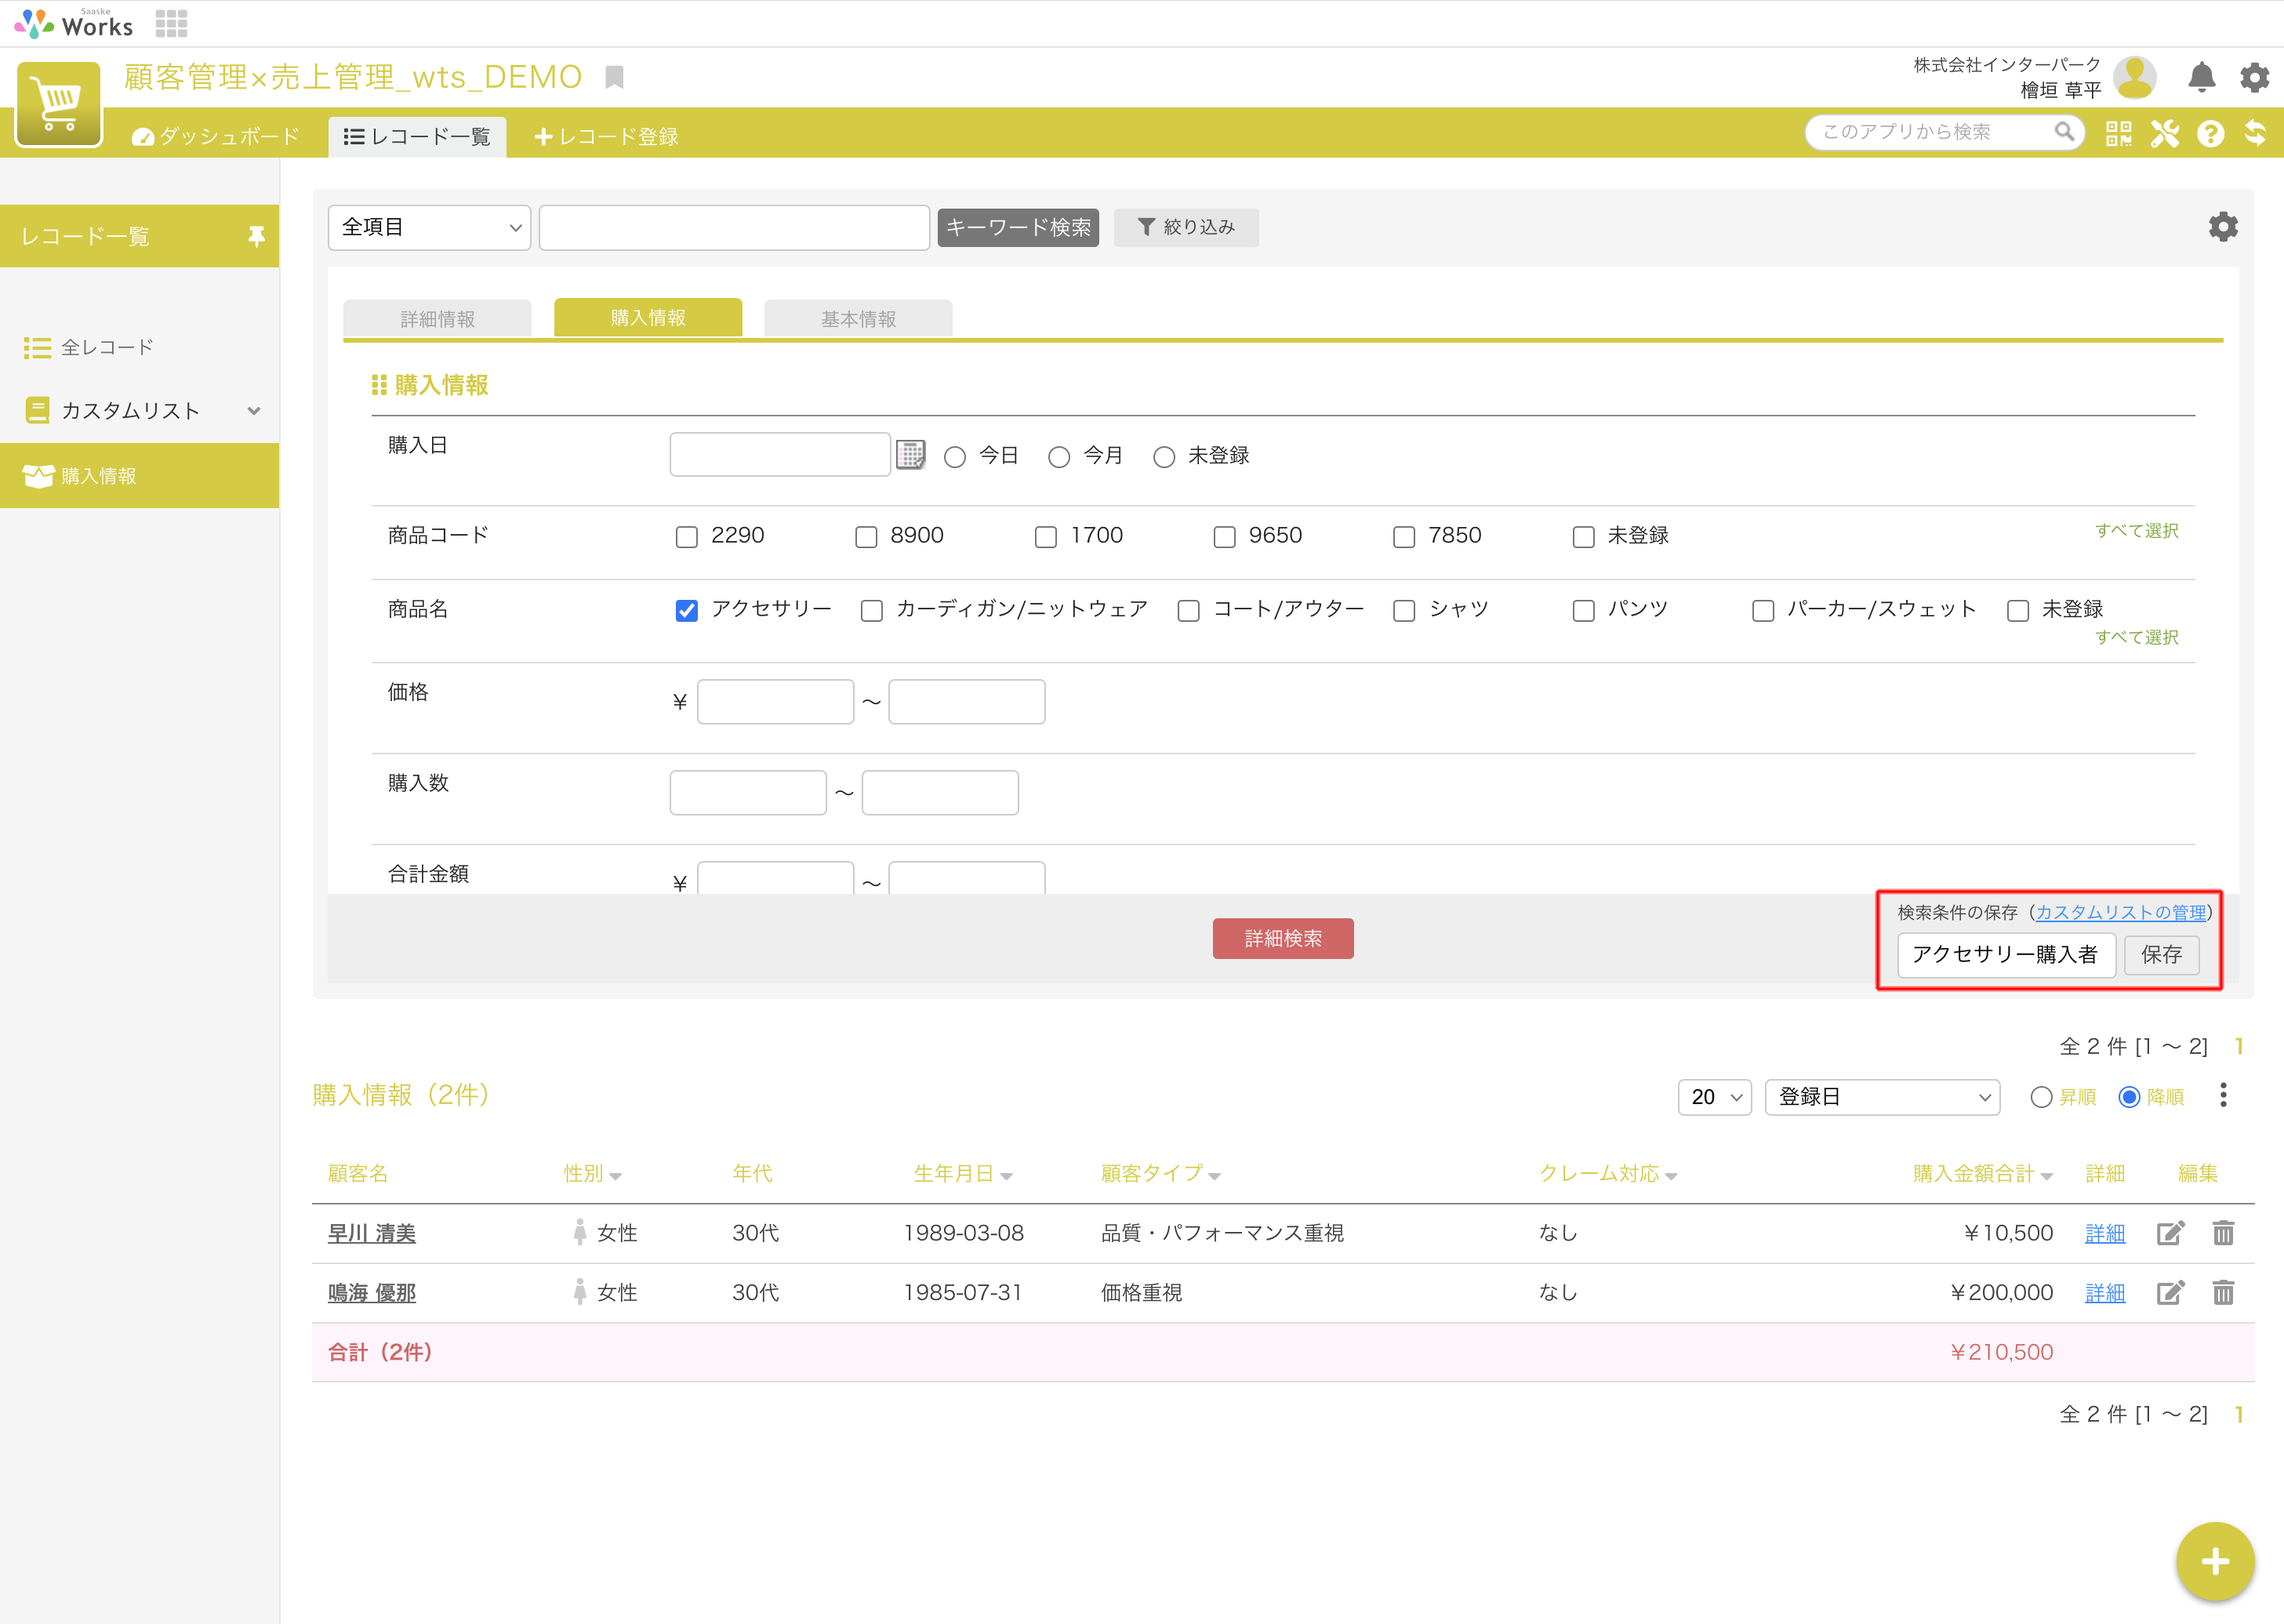Switch to 基本情報 search tab

pyautogui.click(x=858, y=318)
